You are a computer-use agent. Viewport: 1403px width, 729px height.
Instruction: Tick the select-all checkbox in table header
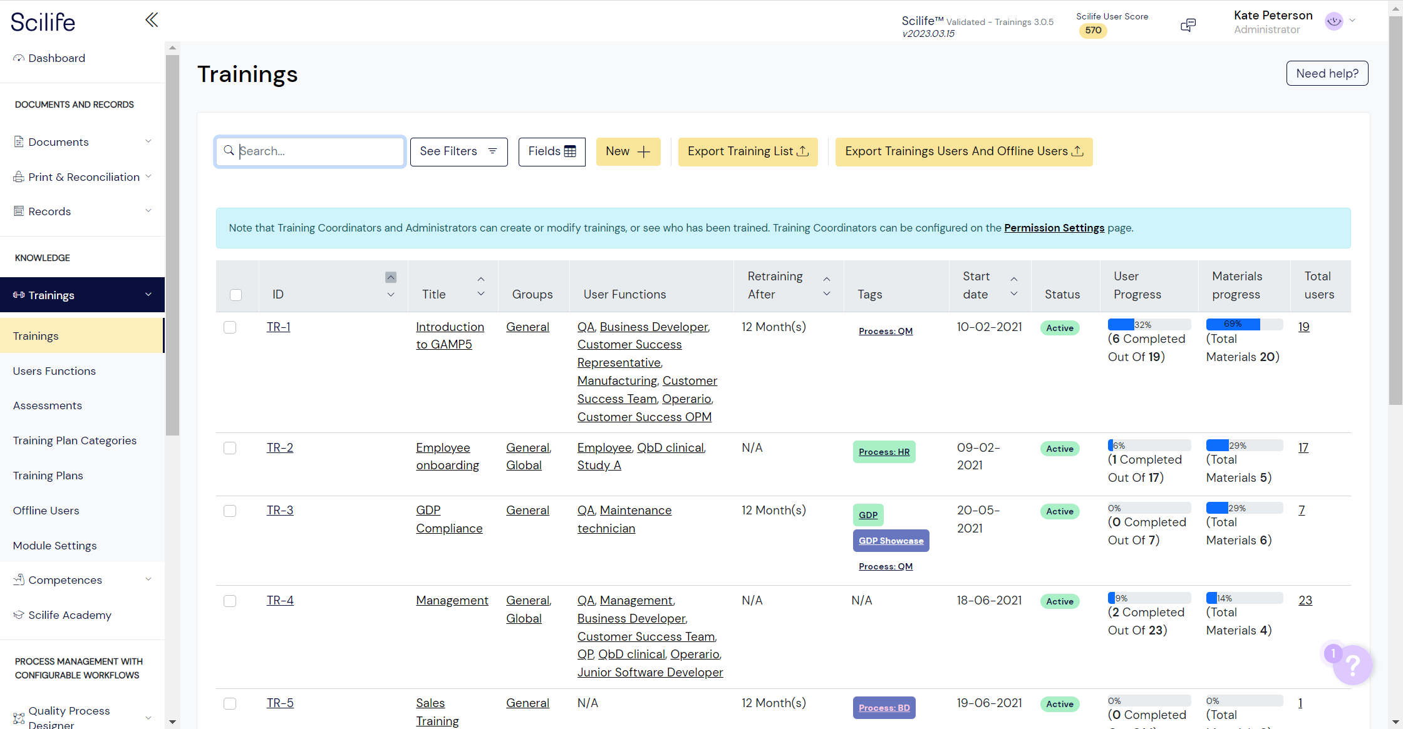point(236,295)
